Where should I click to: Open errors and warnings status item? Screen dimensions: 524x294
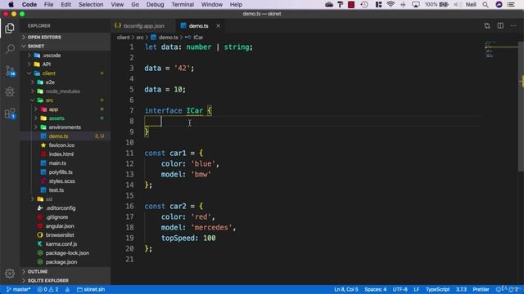[47, 289]
